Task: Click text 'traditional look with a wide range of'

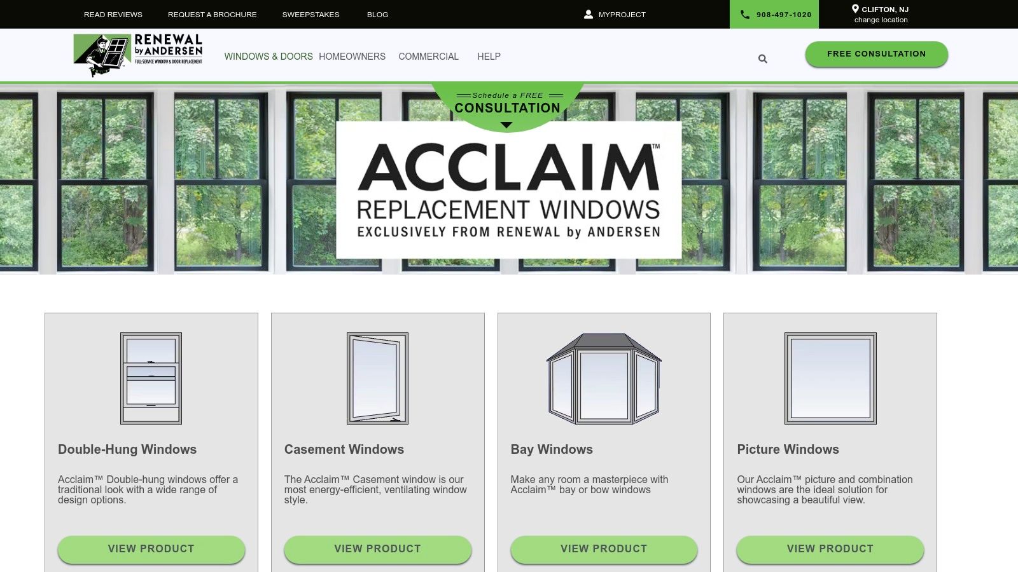Action: 137,490
